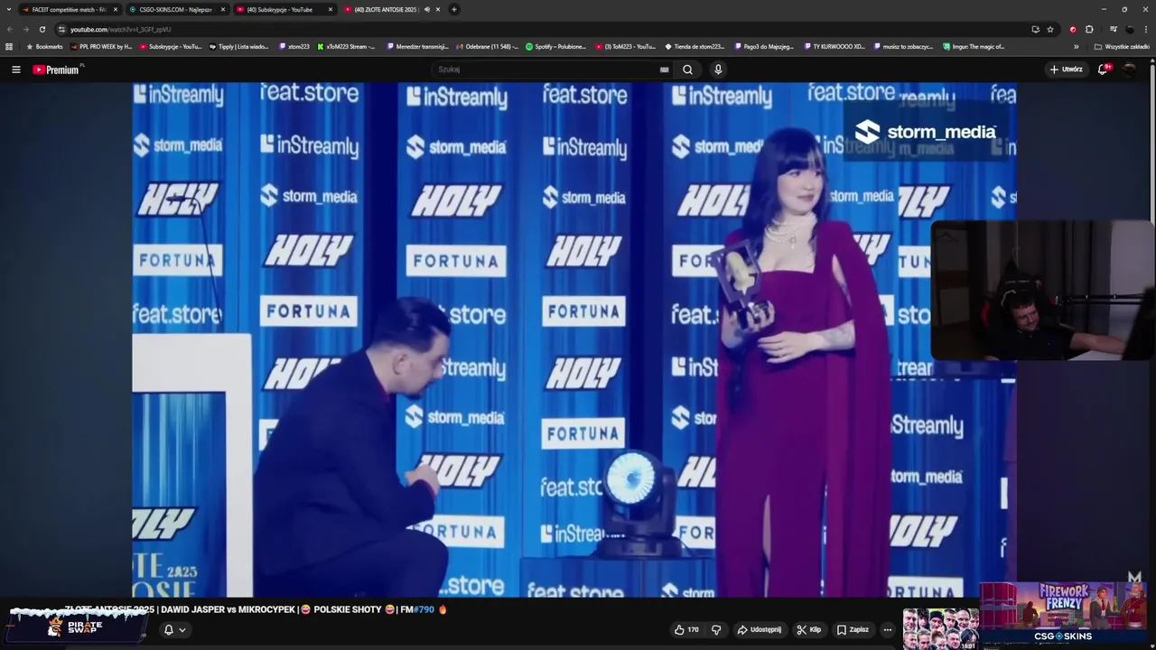This screenshot has width=1156, height=650.
Task: Close the CSGO-SKINS.COM tab
Action: pos(223,9)
